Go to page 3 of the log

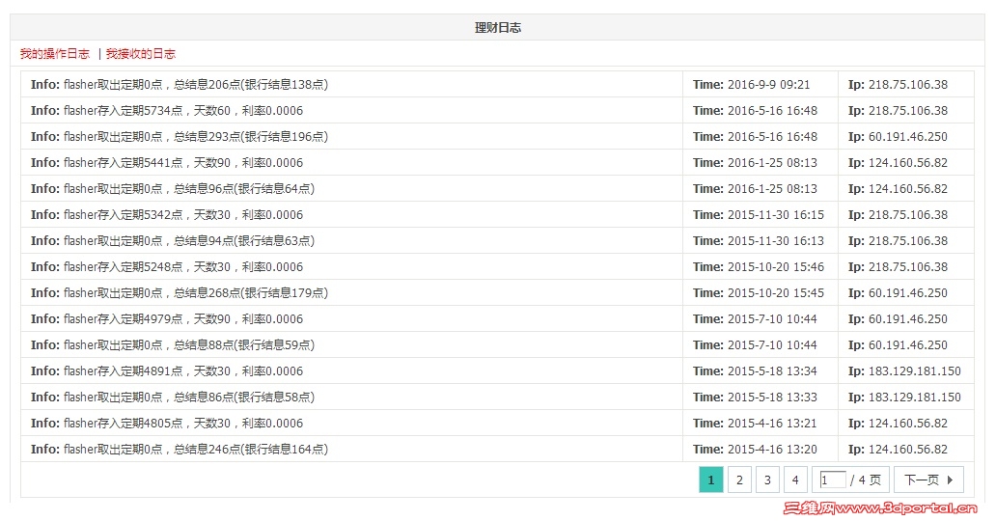click(767, 480)
